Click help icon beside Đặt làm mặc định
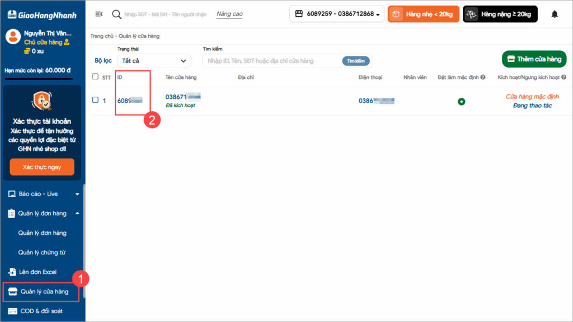 [482, 77]
